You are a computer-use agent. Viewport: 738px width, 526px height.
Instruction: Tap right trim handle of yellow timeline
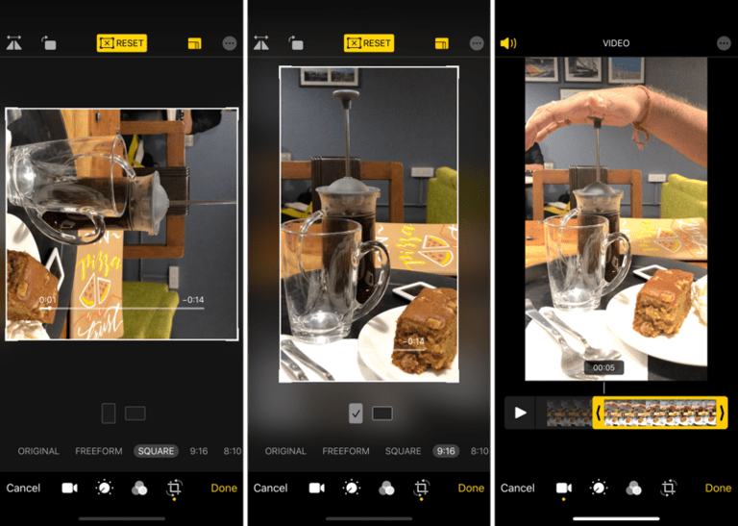point(722,413)
